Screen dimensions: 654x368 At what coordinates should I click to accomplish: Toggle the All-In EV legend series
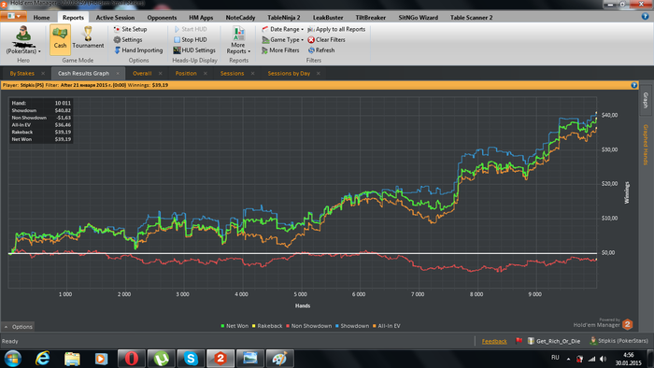coord(386,326)
